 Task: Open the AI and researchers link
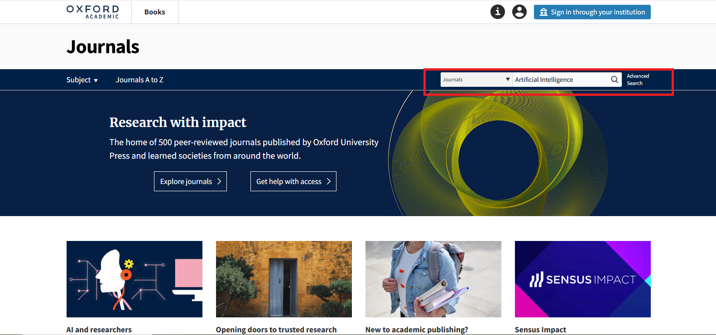pos(99,330)
